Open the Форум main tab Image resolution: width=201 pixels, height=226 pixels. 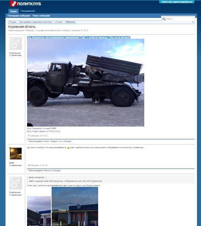pyautogui.click(x=14, y=11)
